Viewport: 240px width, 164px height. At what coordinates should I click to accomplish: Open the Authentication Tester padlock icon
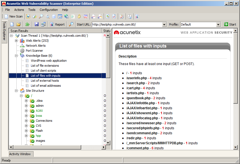[x=79, y=16]
